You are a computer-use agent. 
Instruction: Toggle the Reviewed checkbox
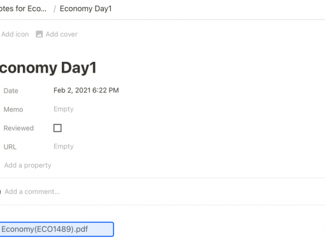click(57, 128)
